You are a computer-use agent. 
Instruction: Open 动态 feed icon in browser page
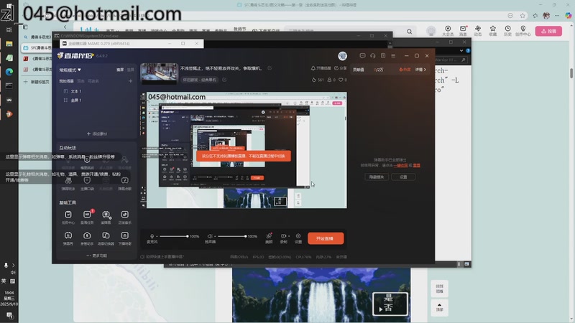478,31
